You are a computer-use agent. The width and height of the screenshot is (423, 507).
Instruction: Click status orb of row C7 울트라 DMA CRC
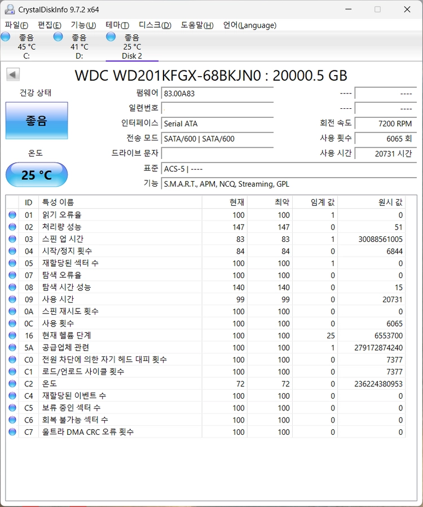(x=12, y=432)
